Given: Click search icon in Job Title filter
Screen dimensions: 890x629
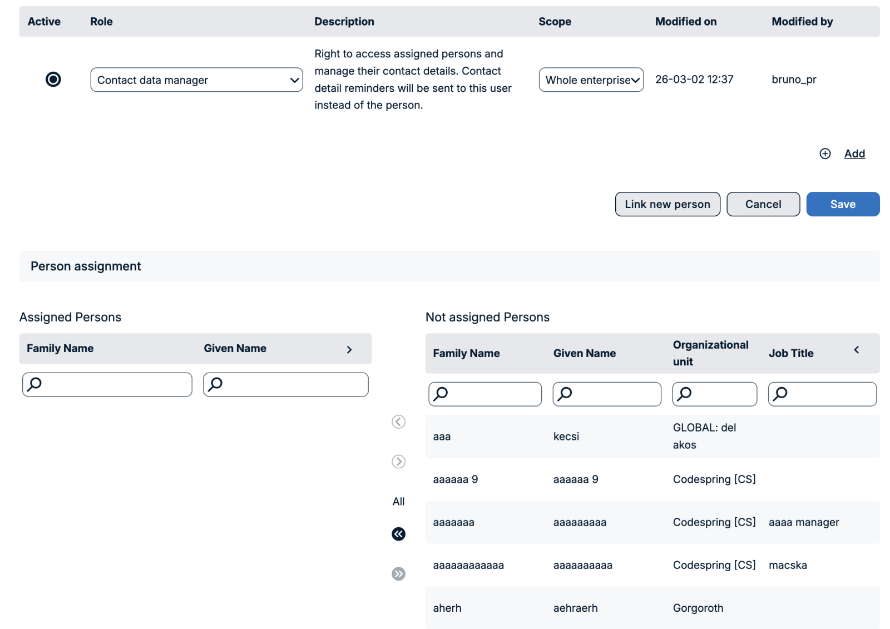Looking at the screenshot, I should [780, 394].
